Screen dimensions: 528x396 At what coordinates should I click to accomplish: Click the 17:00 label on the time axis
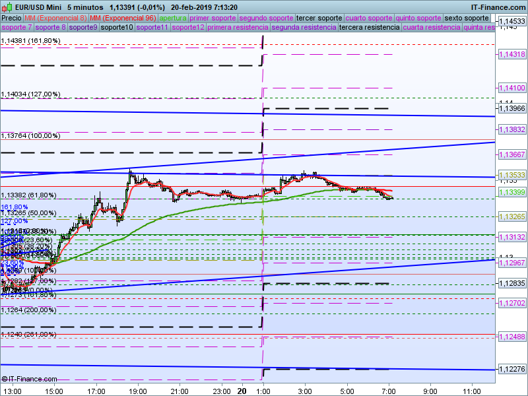click(x=96, y=391)
